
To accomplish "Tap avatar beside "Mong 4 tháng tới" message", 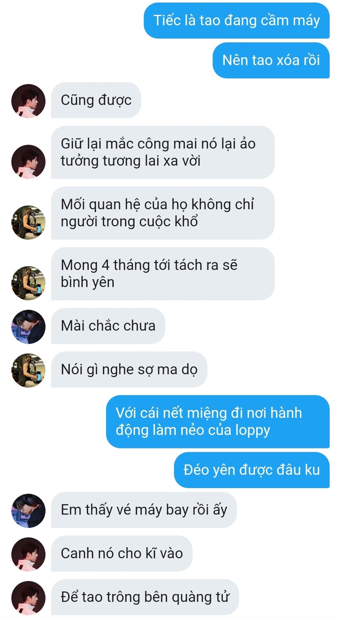I will pos(28,283).
